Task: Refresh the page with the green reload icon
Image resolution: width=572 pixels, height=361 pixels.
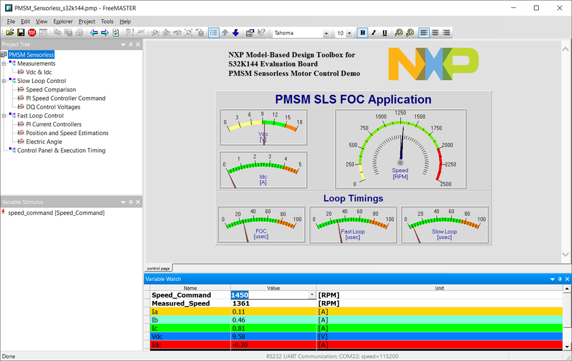Action: pyautogui.click(x=116, y=33)
